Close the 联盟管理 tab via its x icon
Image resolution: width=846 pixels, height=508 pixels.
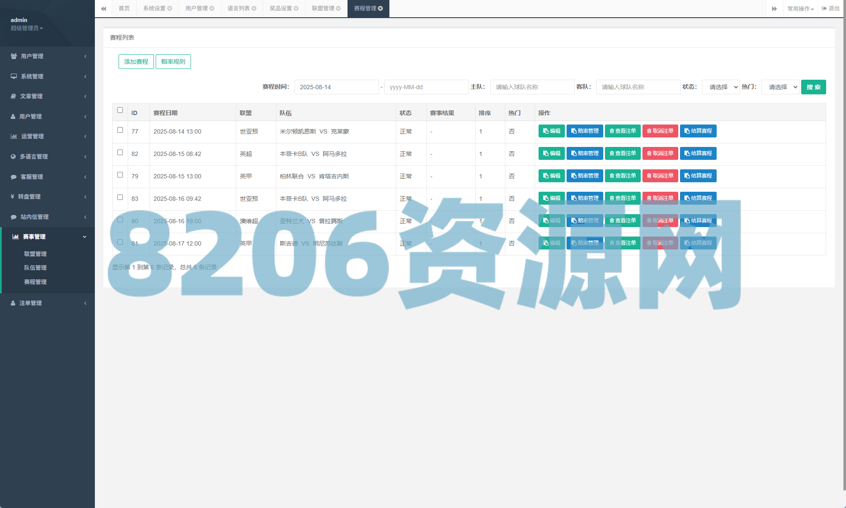point(338,9)
